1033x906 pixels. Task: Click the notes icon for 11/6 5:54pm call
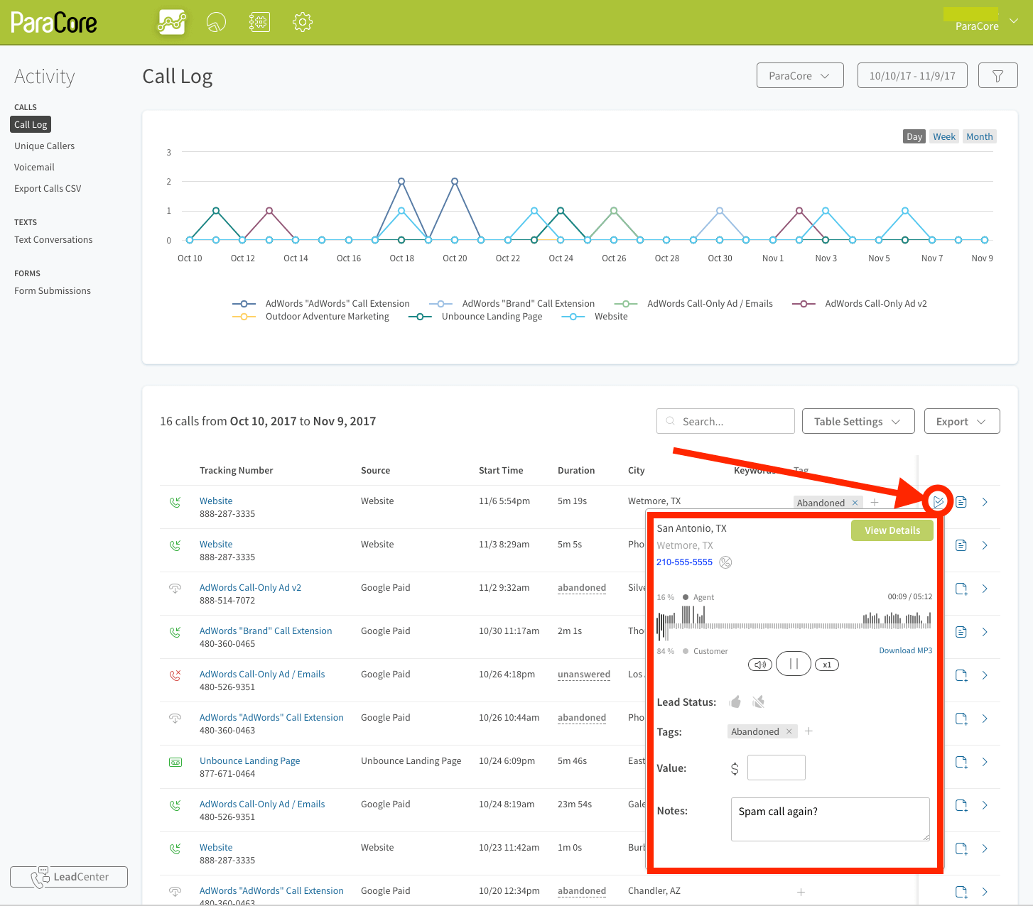click(x=961, y=502)
